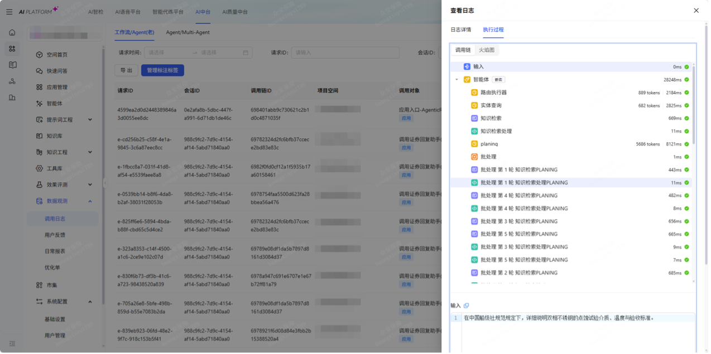Click the 知识检索处理 code node icon
Screen dimensions: 711x354
474,131
